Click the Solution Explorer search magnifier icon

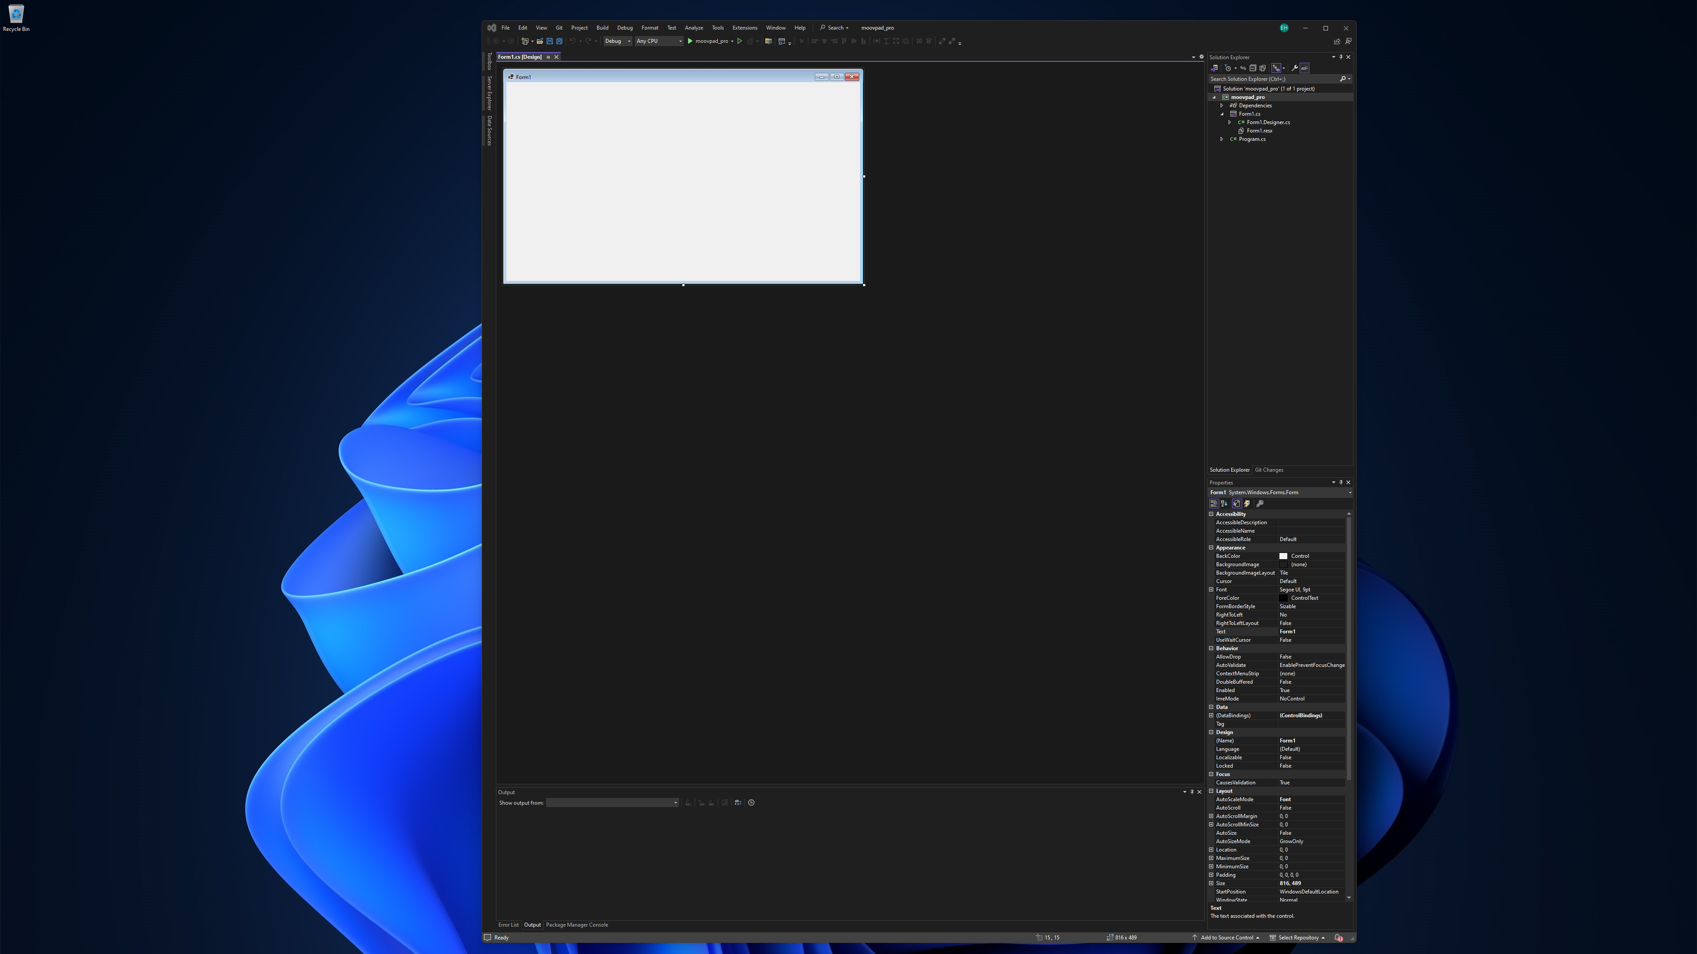[x=1343, y=79]
